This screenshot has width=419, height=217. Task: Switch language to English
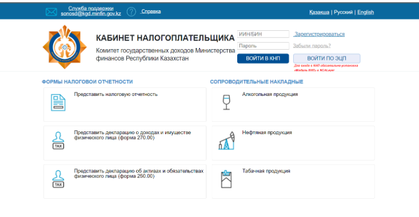click(366, 13)
